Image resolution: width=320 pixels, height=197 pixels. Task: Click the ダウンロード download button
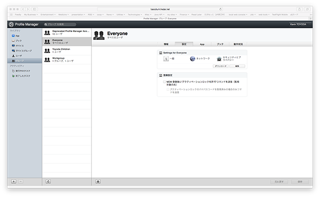point(221,66)
